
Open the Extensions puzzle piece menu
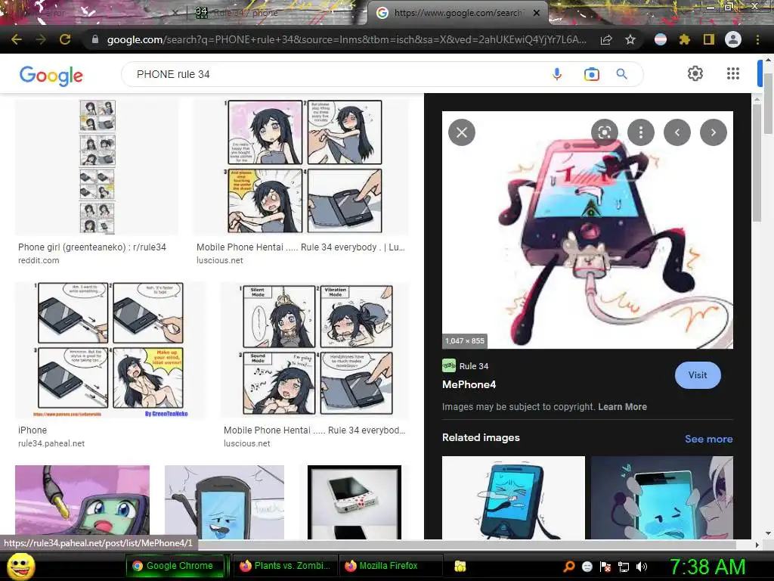(x=684, y=39)
